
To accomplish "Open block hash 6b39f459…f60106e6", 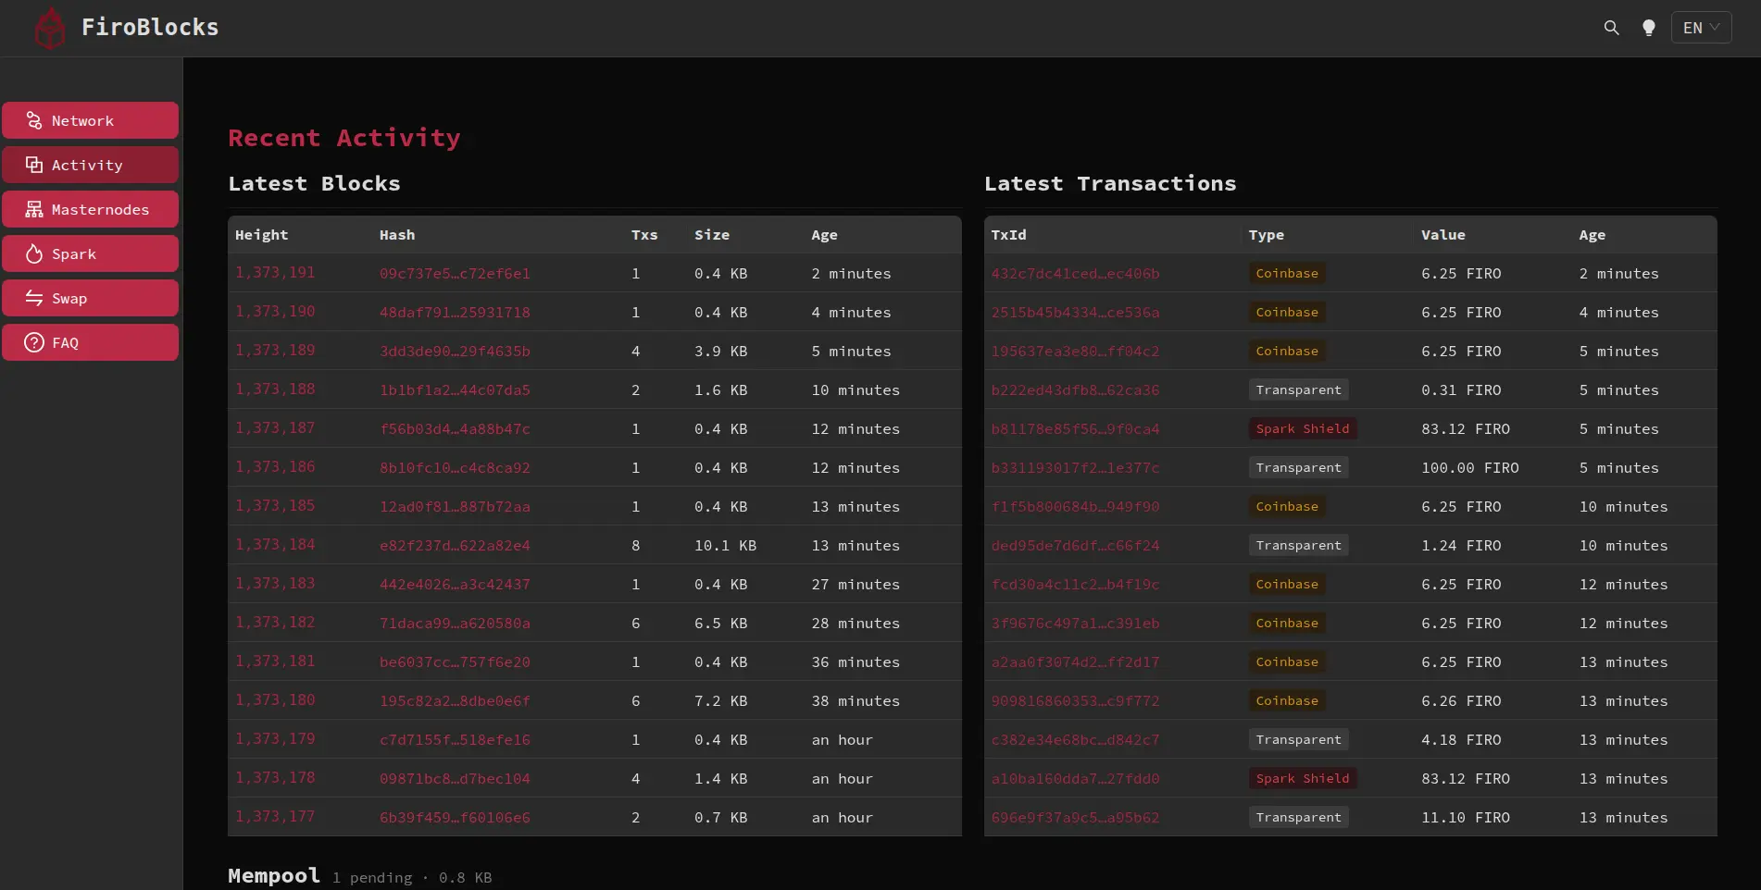I will 455,818.
